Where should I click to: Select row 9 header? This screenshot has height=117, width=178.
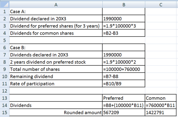(5, 69)
